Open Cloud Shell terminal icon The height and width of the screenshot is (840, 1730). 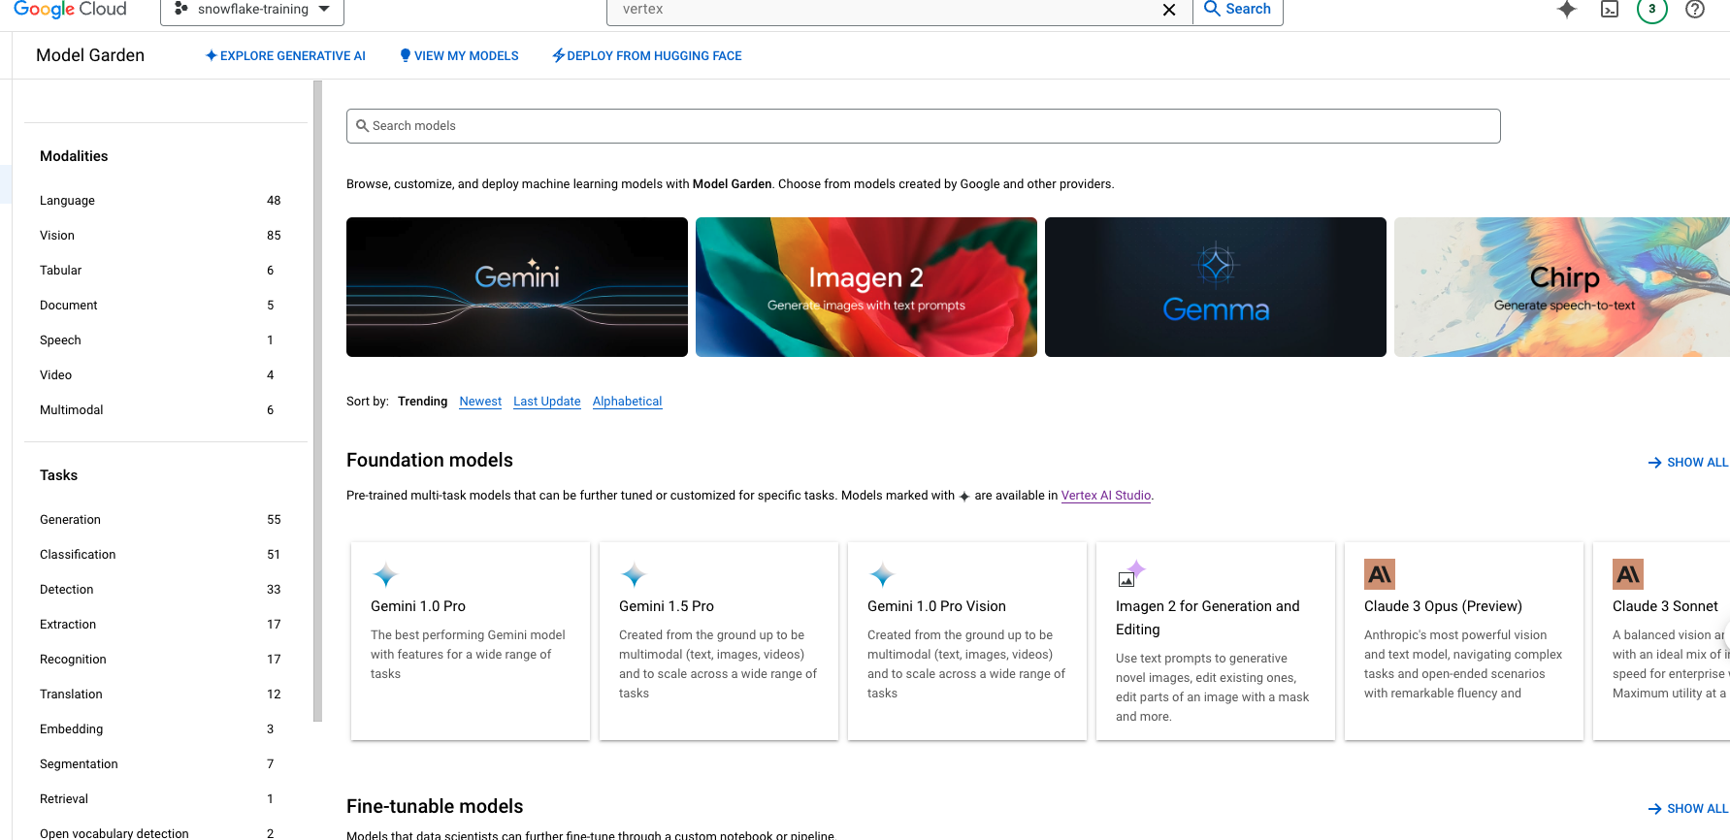tap(1609, 10)
